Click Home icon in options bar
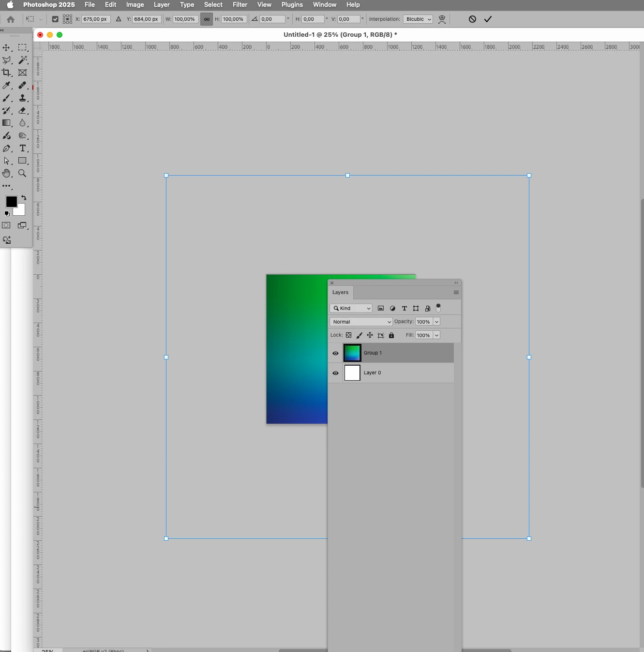The image size is (644, 652). tap(11, 19)
